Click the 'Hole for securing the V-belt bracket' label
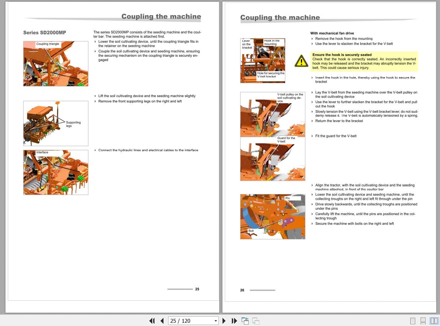440x326 pixels. (x=271, y=75)
